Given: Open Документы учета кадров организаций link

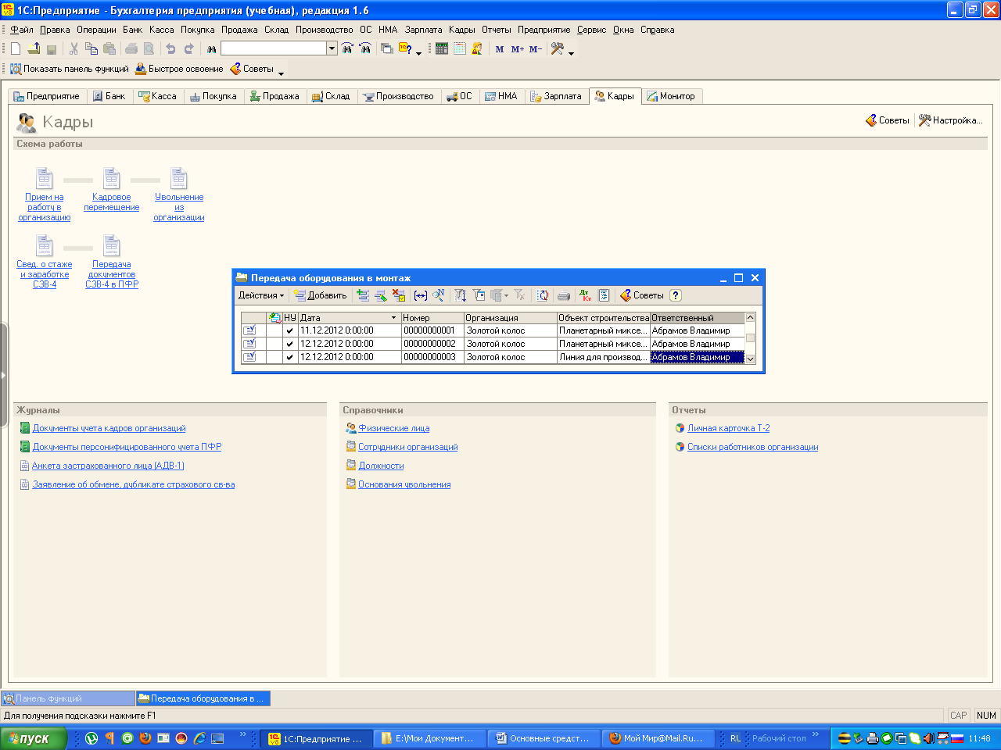Looking at the screenshot, I should pos(109,428).
